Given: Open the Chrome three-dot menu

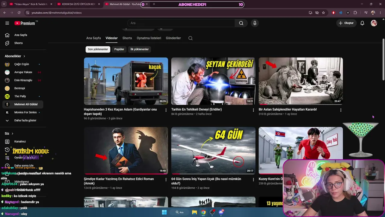Looking at the screenshot, I should pyautogui.click(x=380, y=13).
